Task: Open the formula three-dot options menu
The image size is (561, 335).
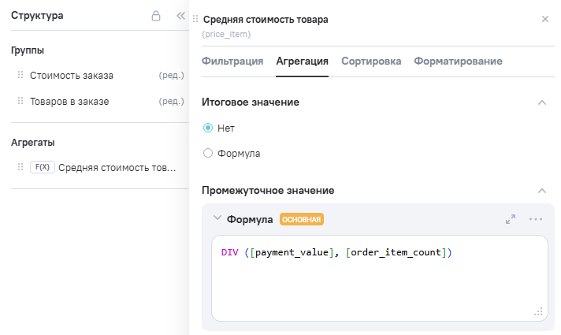Action: [536, 219]
